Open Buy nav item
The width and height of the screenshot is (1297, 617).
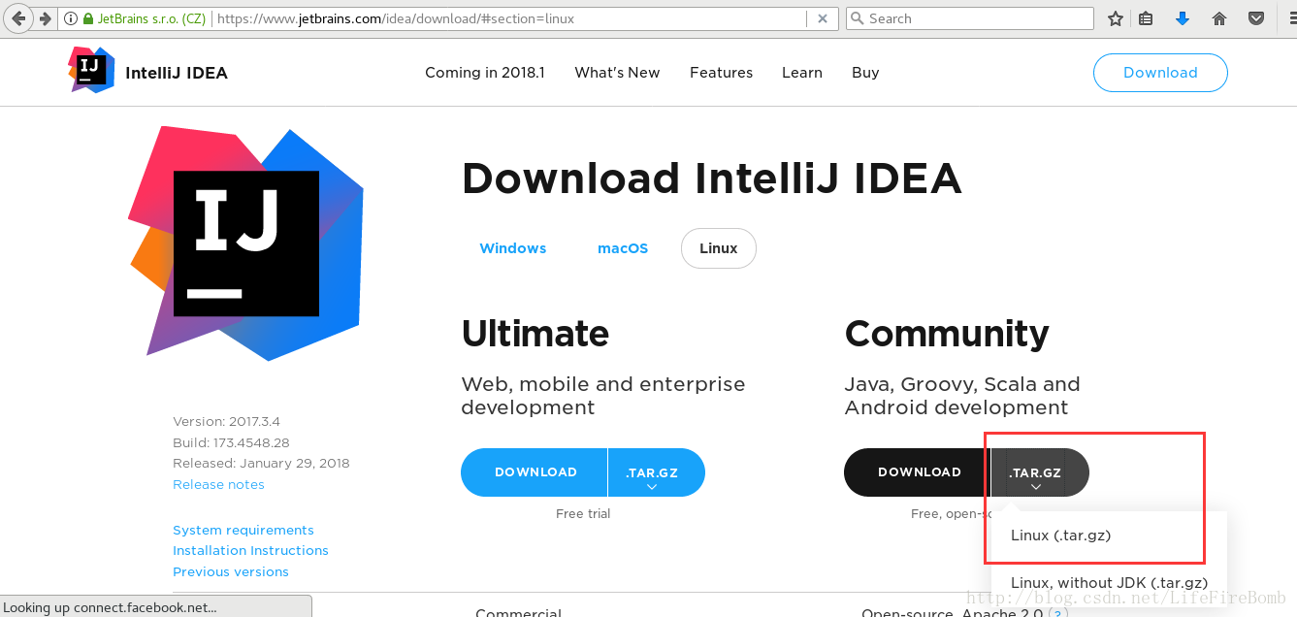click(865, 73)
